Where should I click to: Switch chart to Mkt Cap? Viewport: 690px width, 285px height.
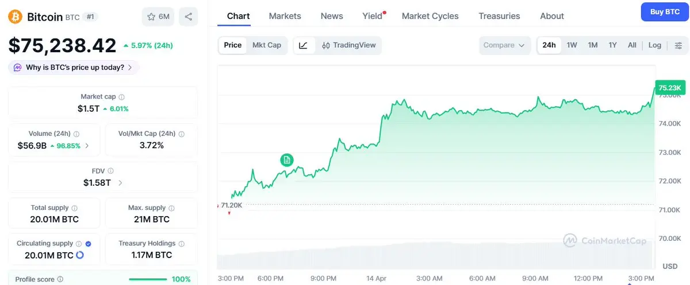(x=267, y=45)
